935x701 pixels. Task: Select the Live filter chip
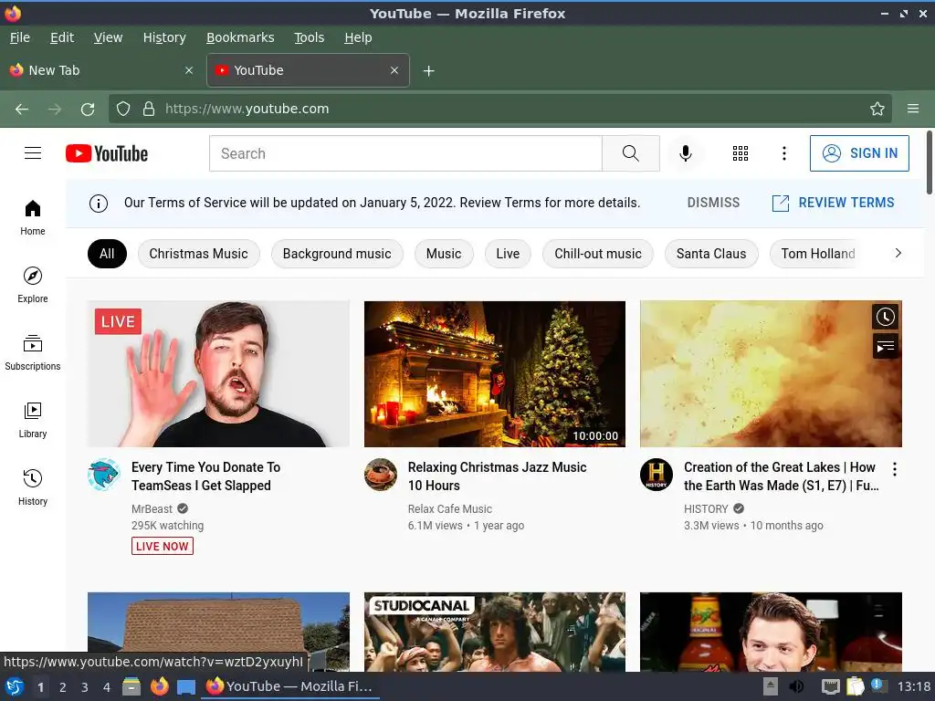[508, 254]
